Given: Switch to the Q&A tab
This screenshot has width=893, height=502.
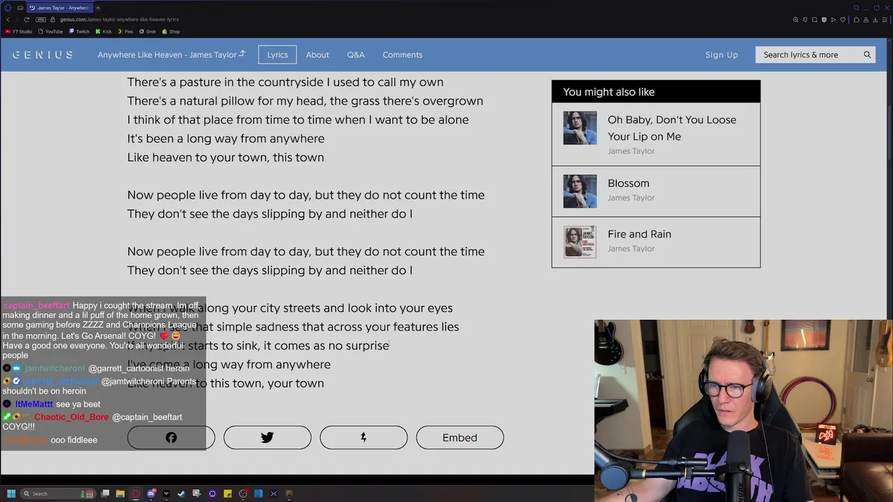Looking at the screenshot, I should [356, 54].
